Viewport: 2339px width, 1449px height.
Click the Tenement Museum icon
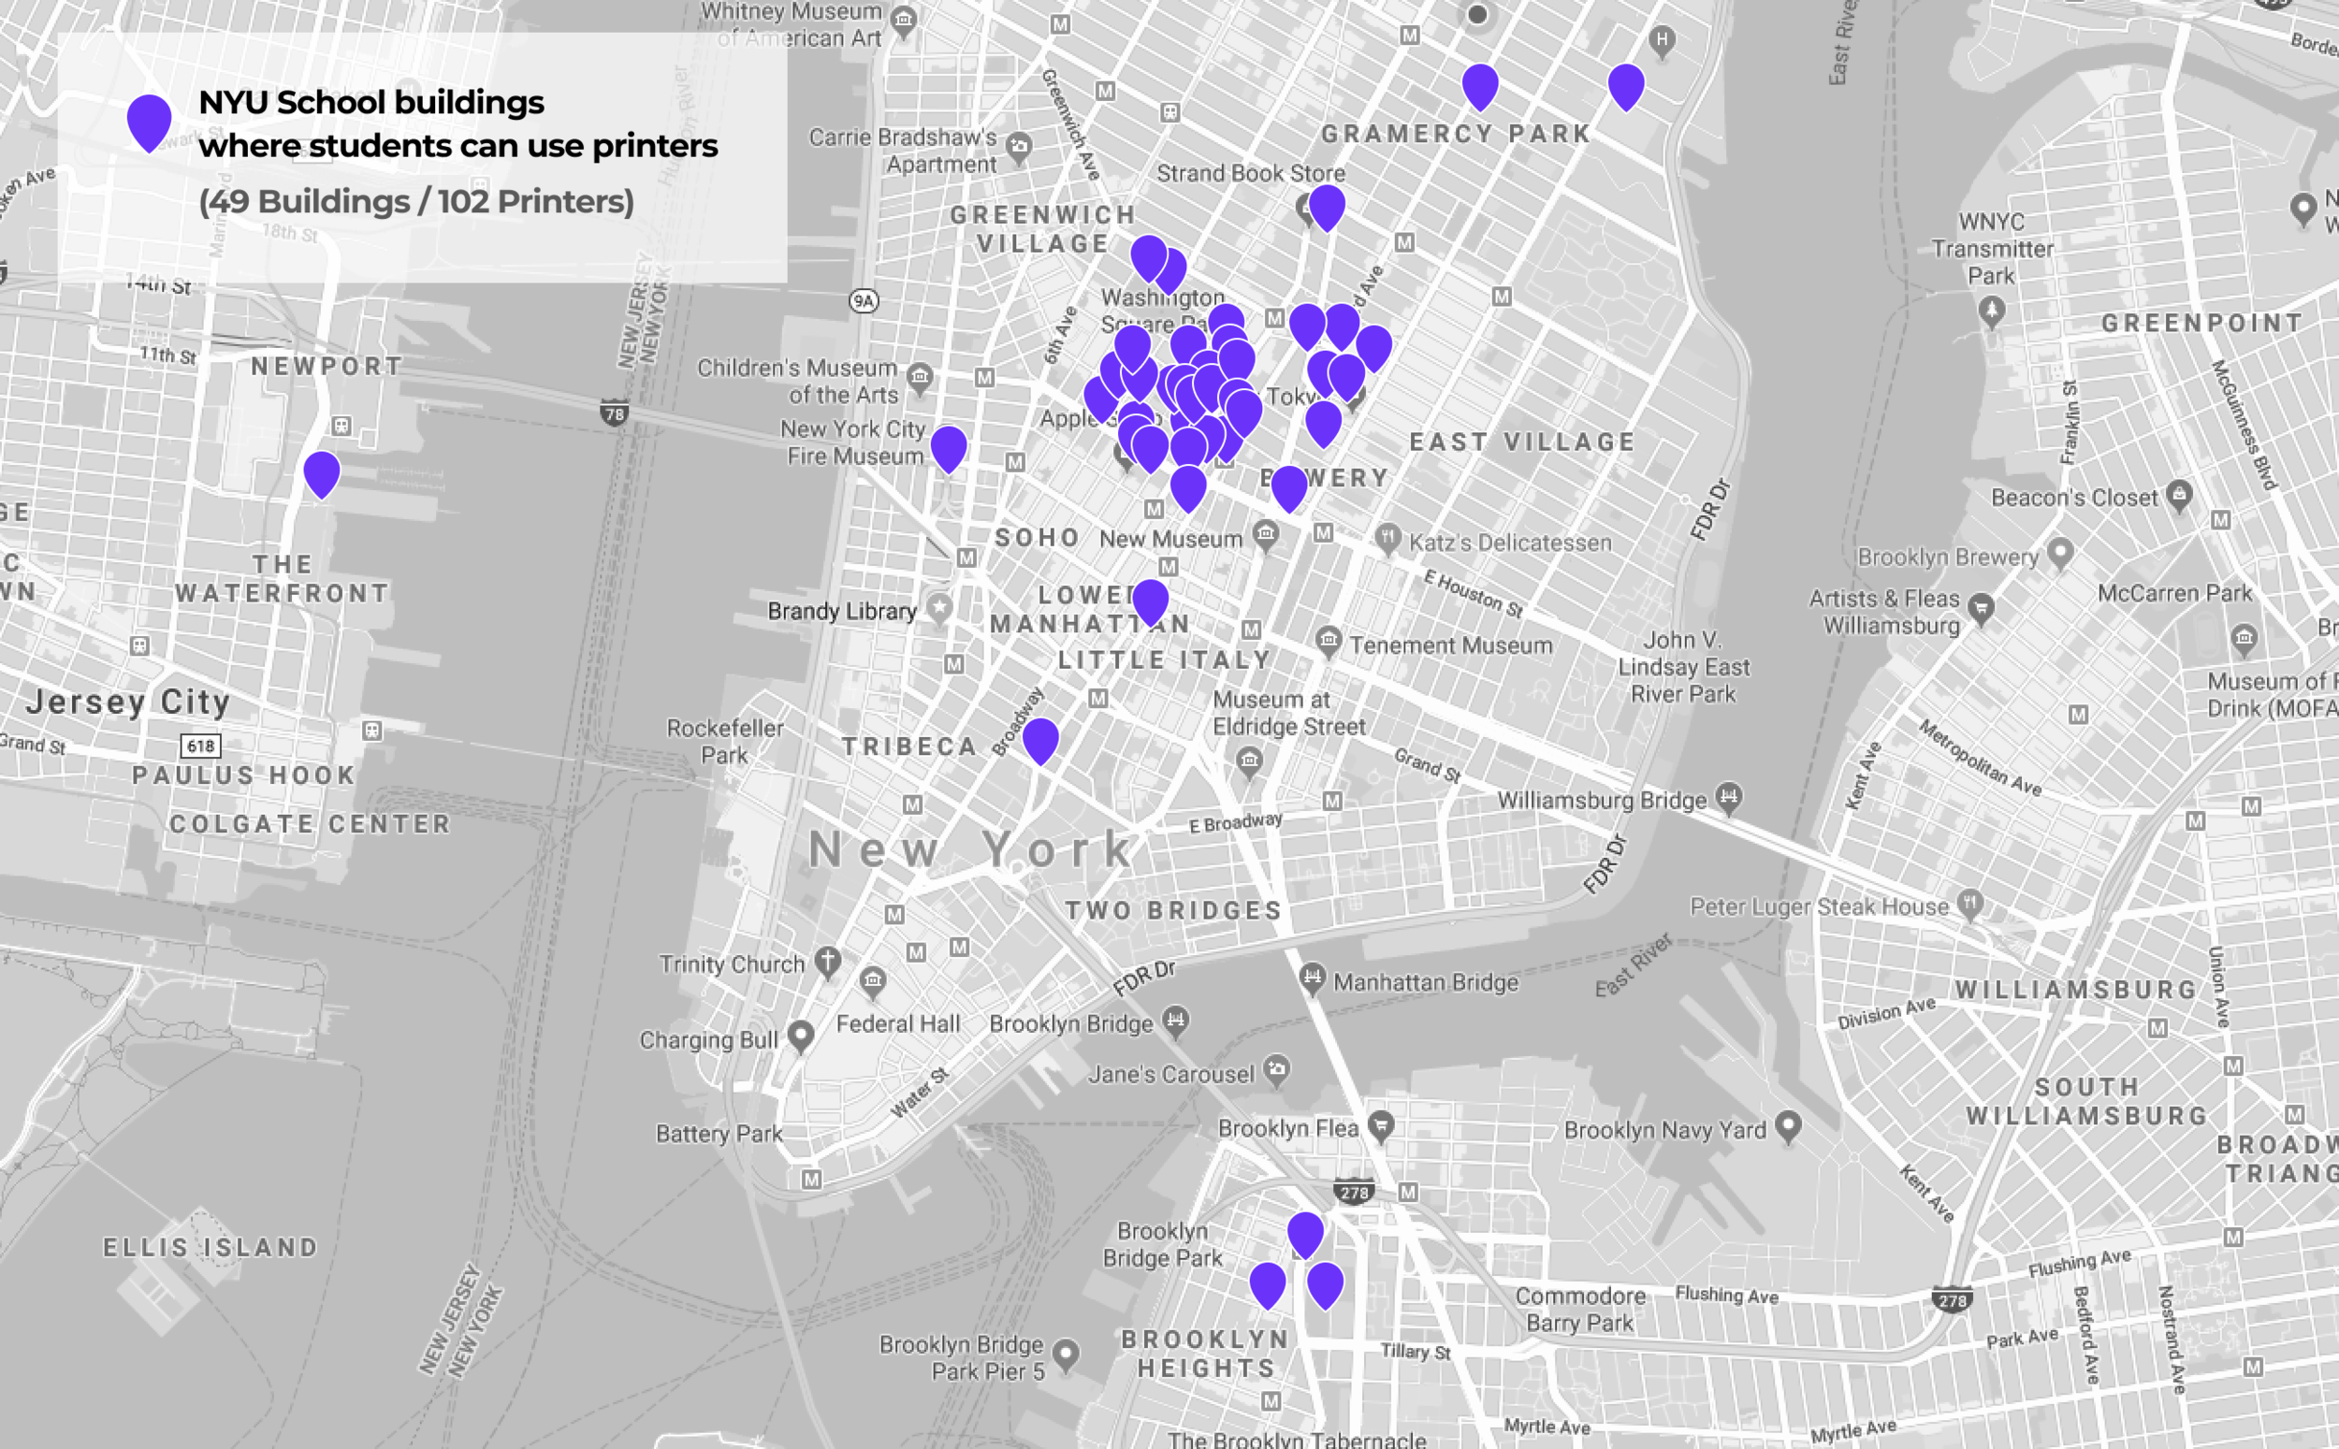[1329, 639]
